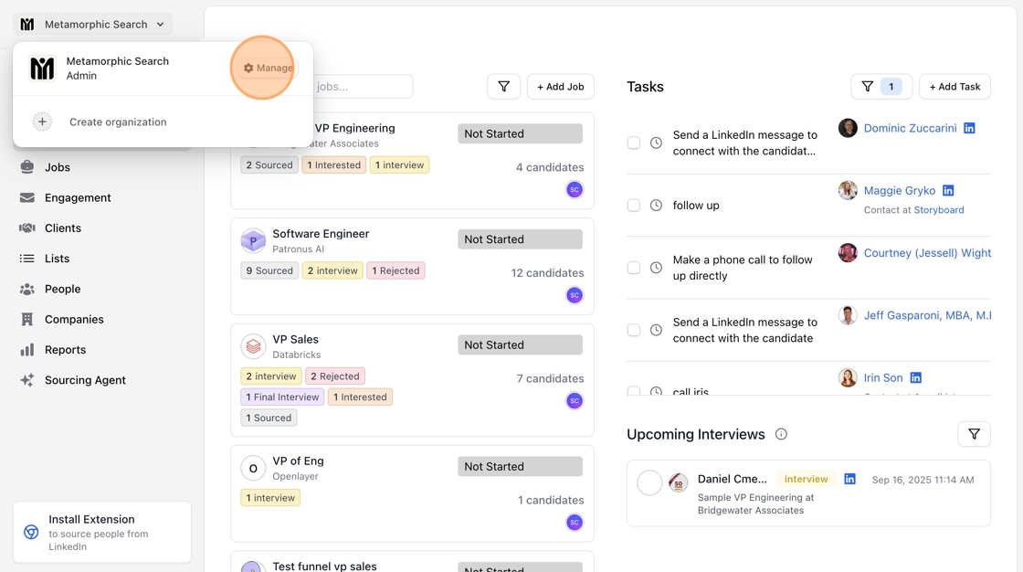Click the Sourcing Agent sparkle icon
Image resolution: width=1023 pixels, height=572 pixels.
pyautogui.click(x=27, y=380)
